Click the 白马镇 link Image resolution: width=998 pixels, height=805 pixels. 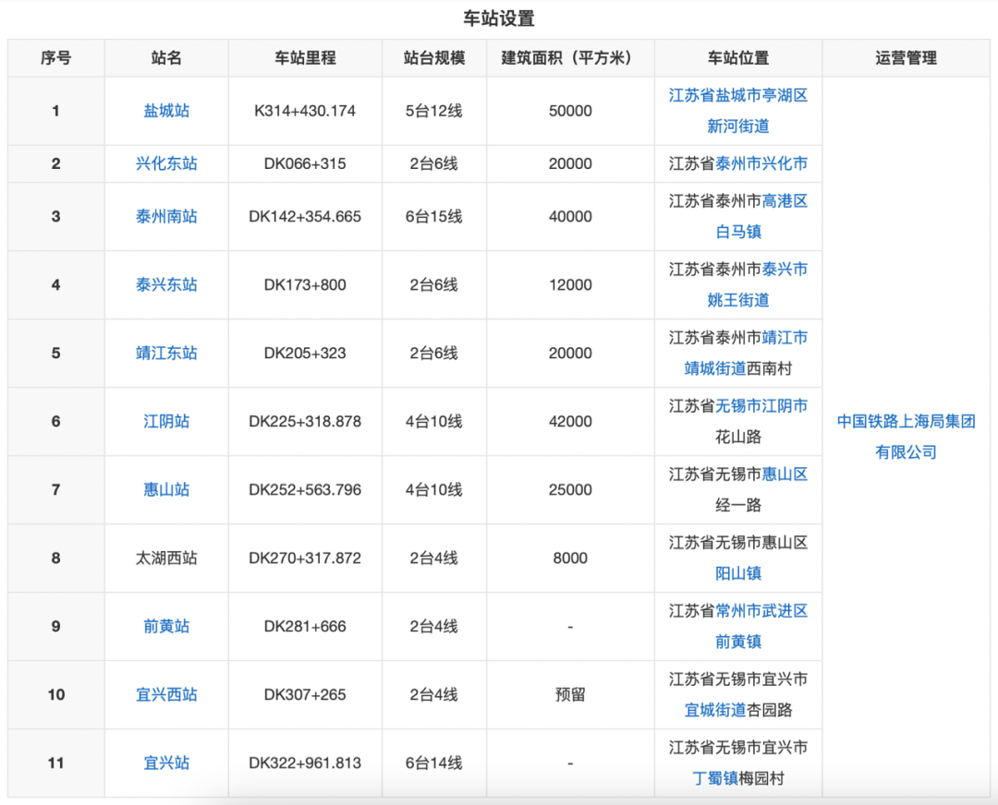738,232
